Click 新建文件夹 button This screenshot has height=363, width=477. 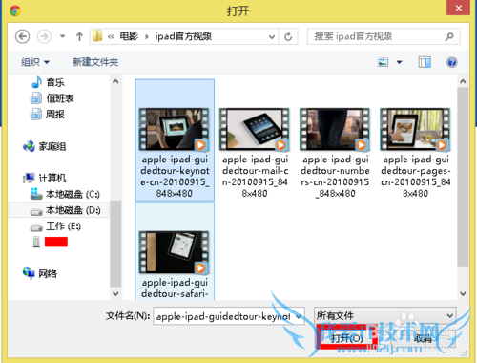[95, 62]
